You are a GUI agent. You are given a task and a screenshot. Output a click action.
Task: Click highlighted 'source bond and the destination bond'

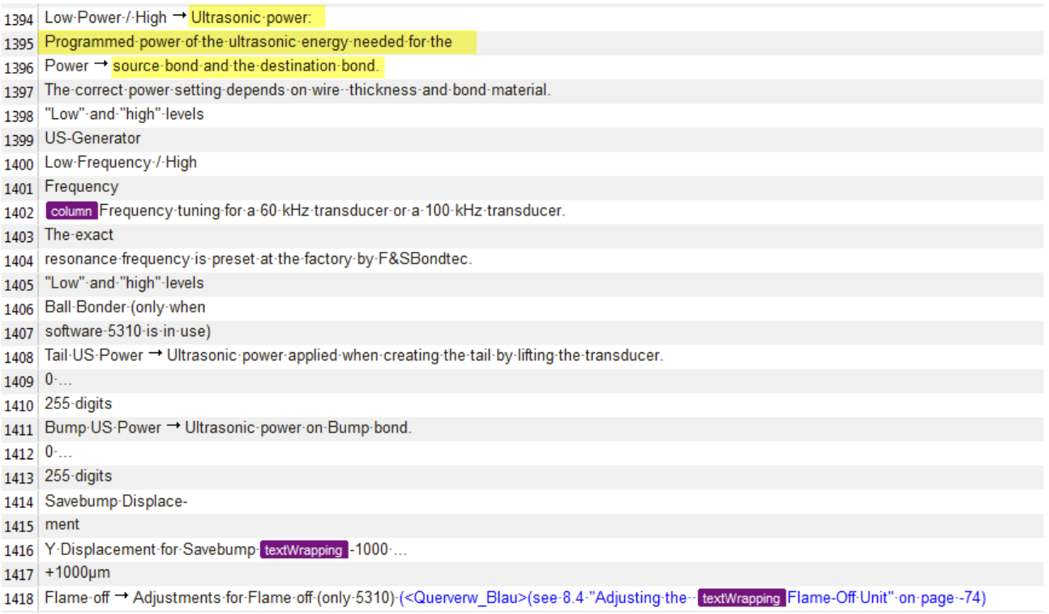point(246,66)
